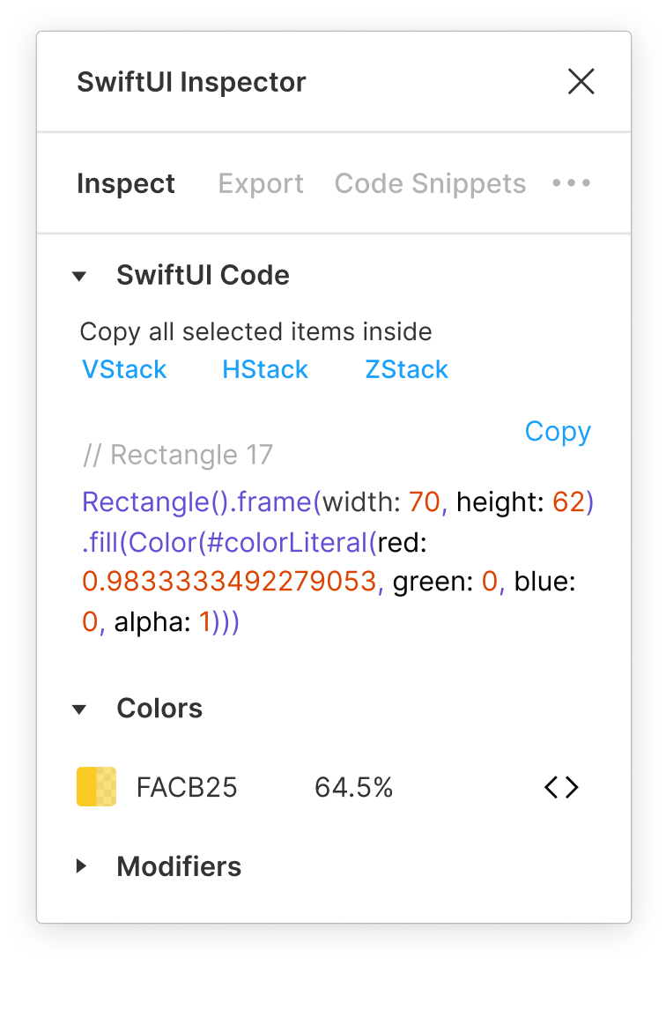The height and width of the screenshot is (1010, 666).
Task: Open the Export tab
Action: [261, 183]
